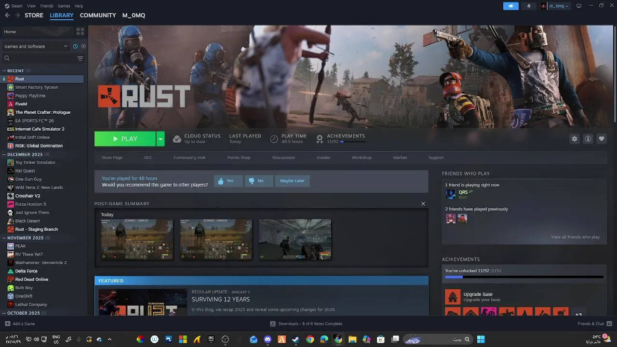The image size is (617, 347).
Task: Click the achievements unlocked progress bar
Action: (524, 277)
